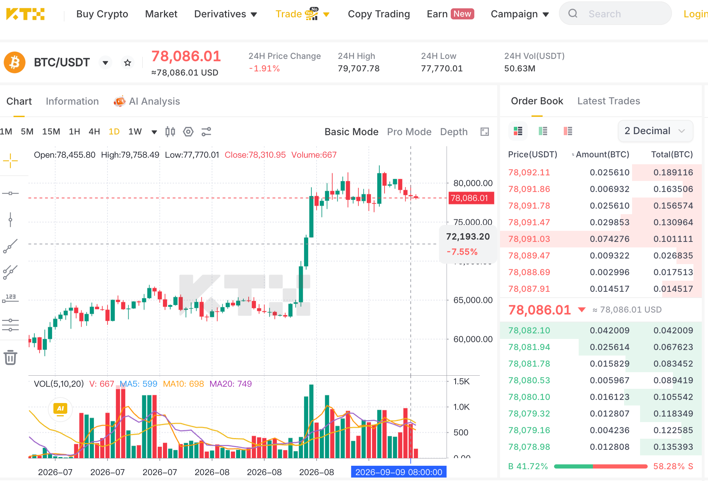
Task: Click the AI badge on volume chart
Action: pyautogui.click(x=60, y=409)
